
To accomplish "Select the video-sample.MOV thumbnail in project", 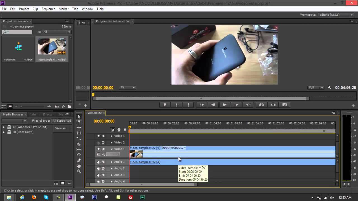I will coord(52,47).
